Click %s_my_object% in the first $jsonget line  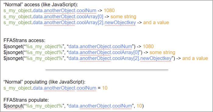point(44,47)
